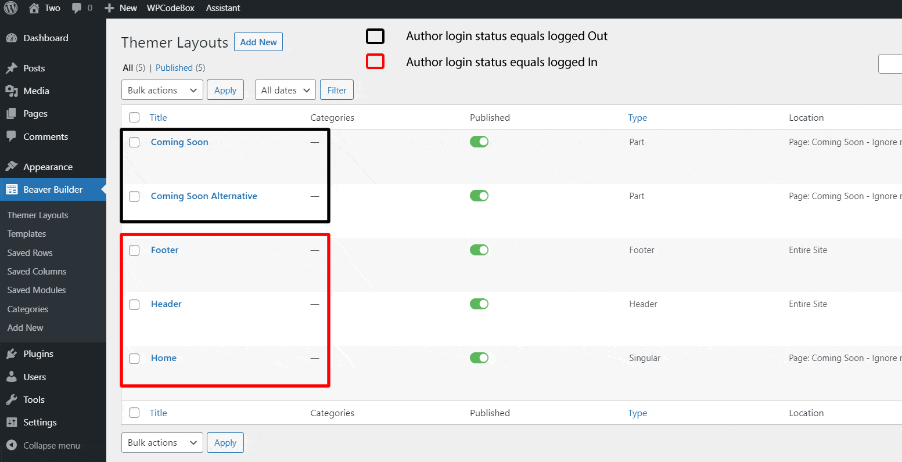
Task: Toggle Published switch for Coming Soon
Action: pyautogui.click(x=479, y=142)
